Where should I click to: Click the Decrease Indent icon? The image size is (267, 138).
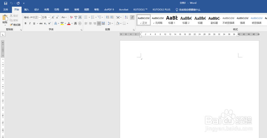point(107,17)
